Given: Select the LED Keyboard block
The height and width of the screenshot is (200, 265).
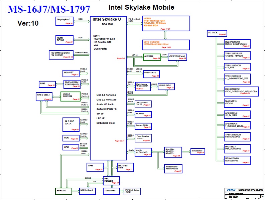Looking at the screenshot, I should tap(88, 191).
